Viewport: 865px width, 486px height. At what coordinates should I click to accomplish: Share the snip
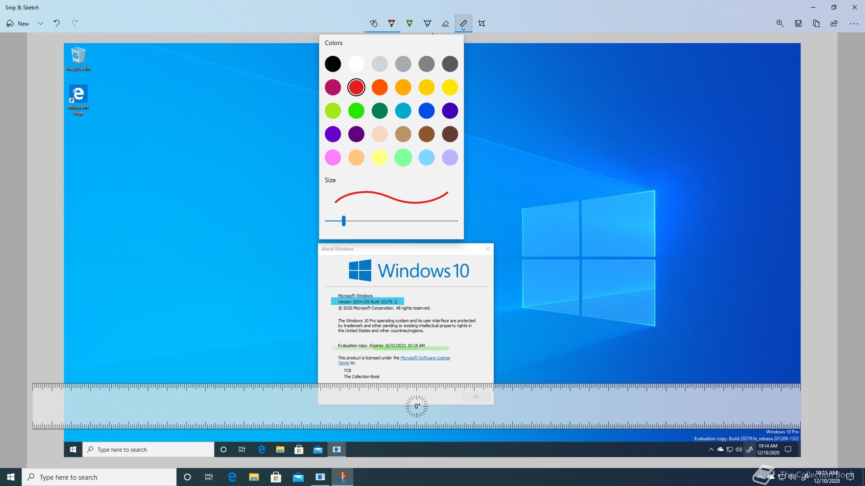point(834,23)
